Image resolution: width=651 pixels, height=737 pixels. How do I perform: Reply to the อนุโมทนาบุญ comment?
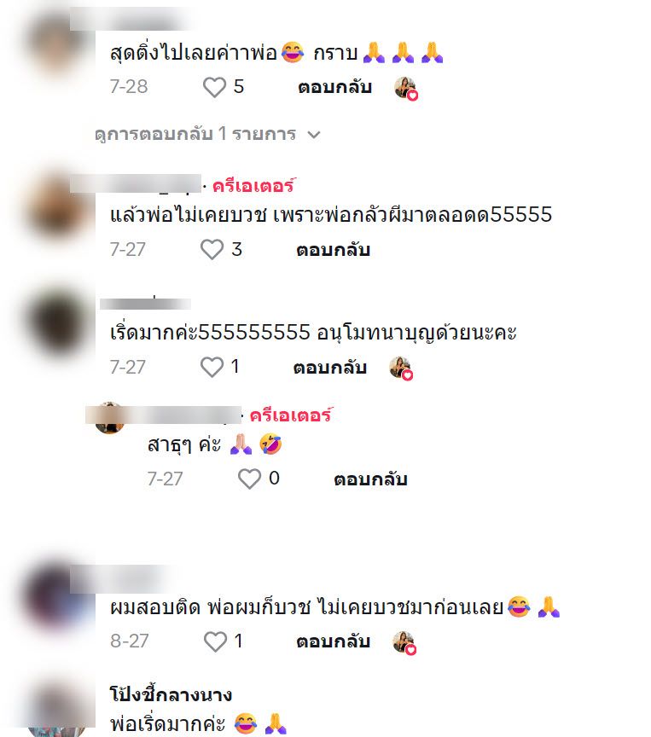pyautogui.click(x=330, y=367)
